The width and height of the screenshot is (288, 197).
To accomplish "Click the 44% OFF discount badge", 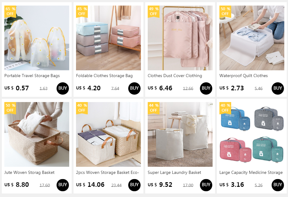I will click(x=154, y=108).
